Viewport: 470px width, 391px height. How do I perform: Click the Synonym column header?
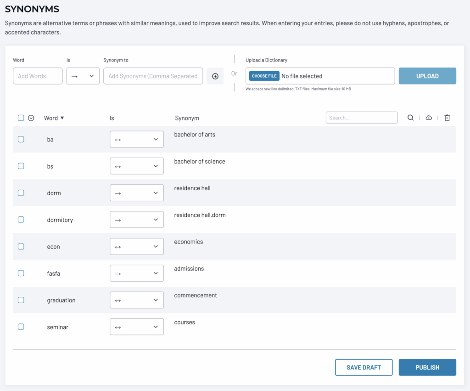pyautogui.click(x=187, y=118)
